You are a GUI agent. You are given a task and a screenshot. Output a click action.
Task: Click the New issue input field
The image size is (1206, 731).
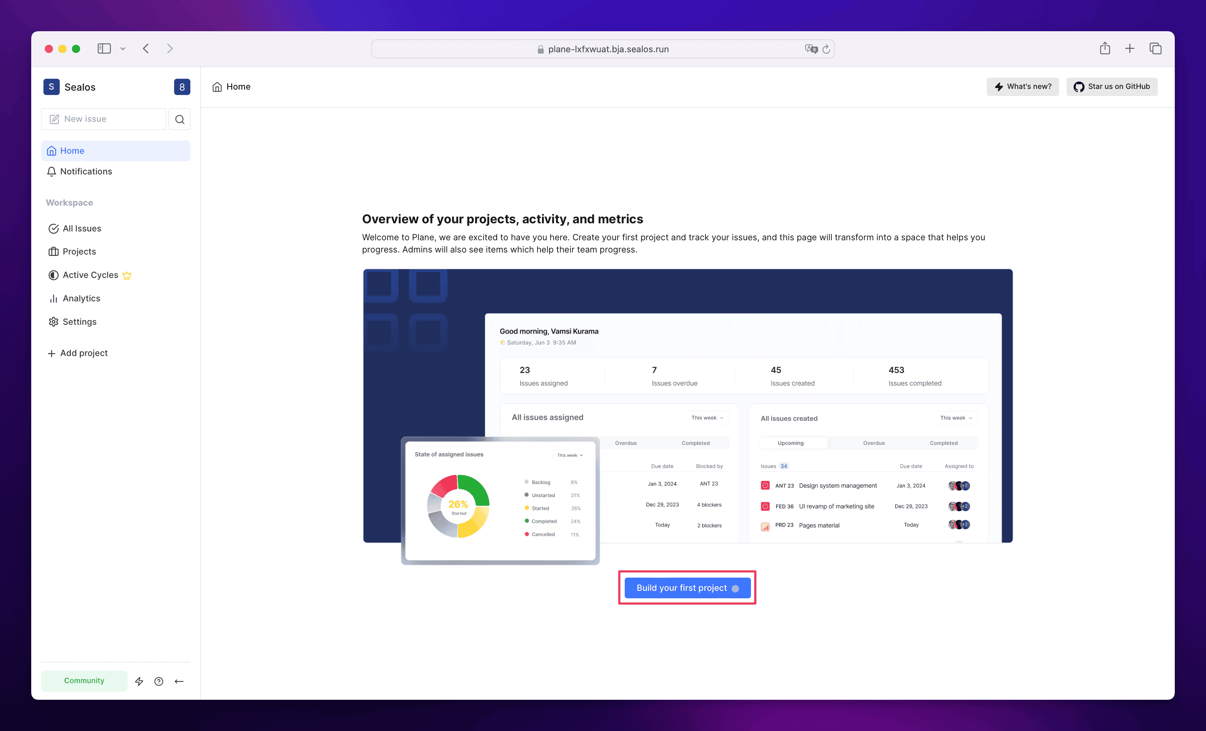point(104,119)
